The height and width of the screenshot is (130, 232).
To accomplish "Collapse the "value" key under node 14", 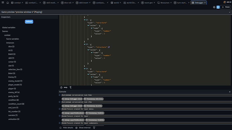I will click(88, 74).
